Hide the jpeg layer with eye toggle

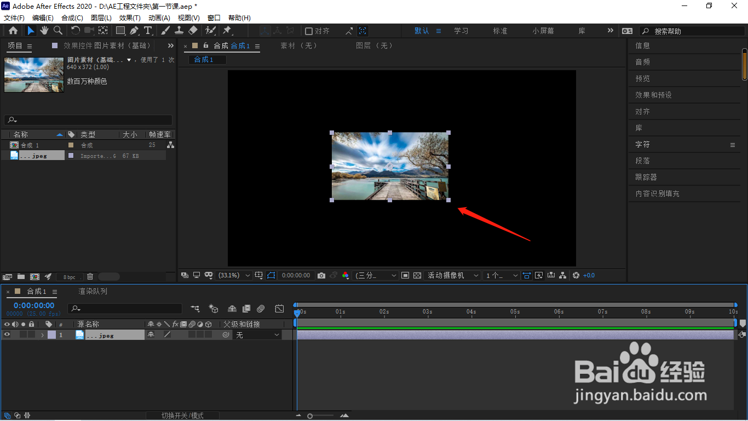7,334
